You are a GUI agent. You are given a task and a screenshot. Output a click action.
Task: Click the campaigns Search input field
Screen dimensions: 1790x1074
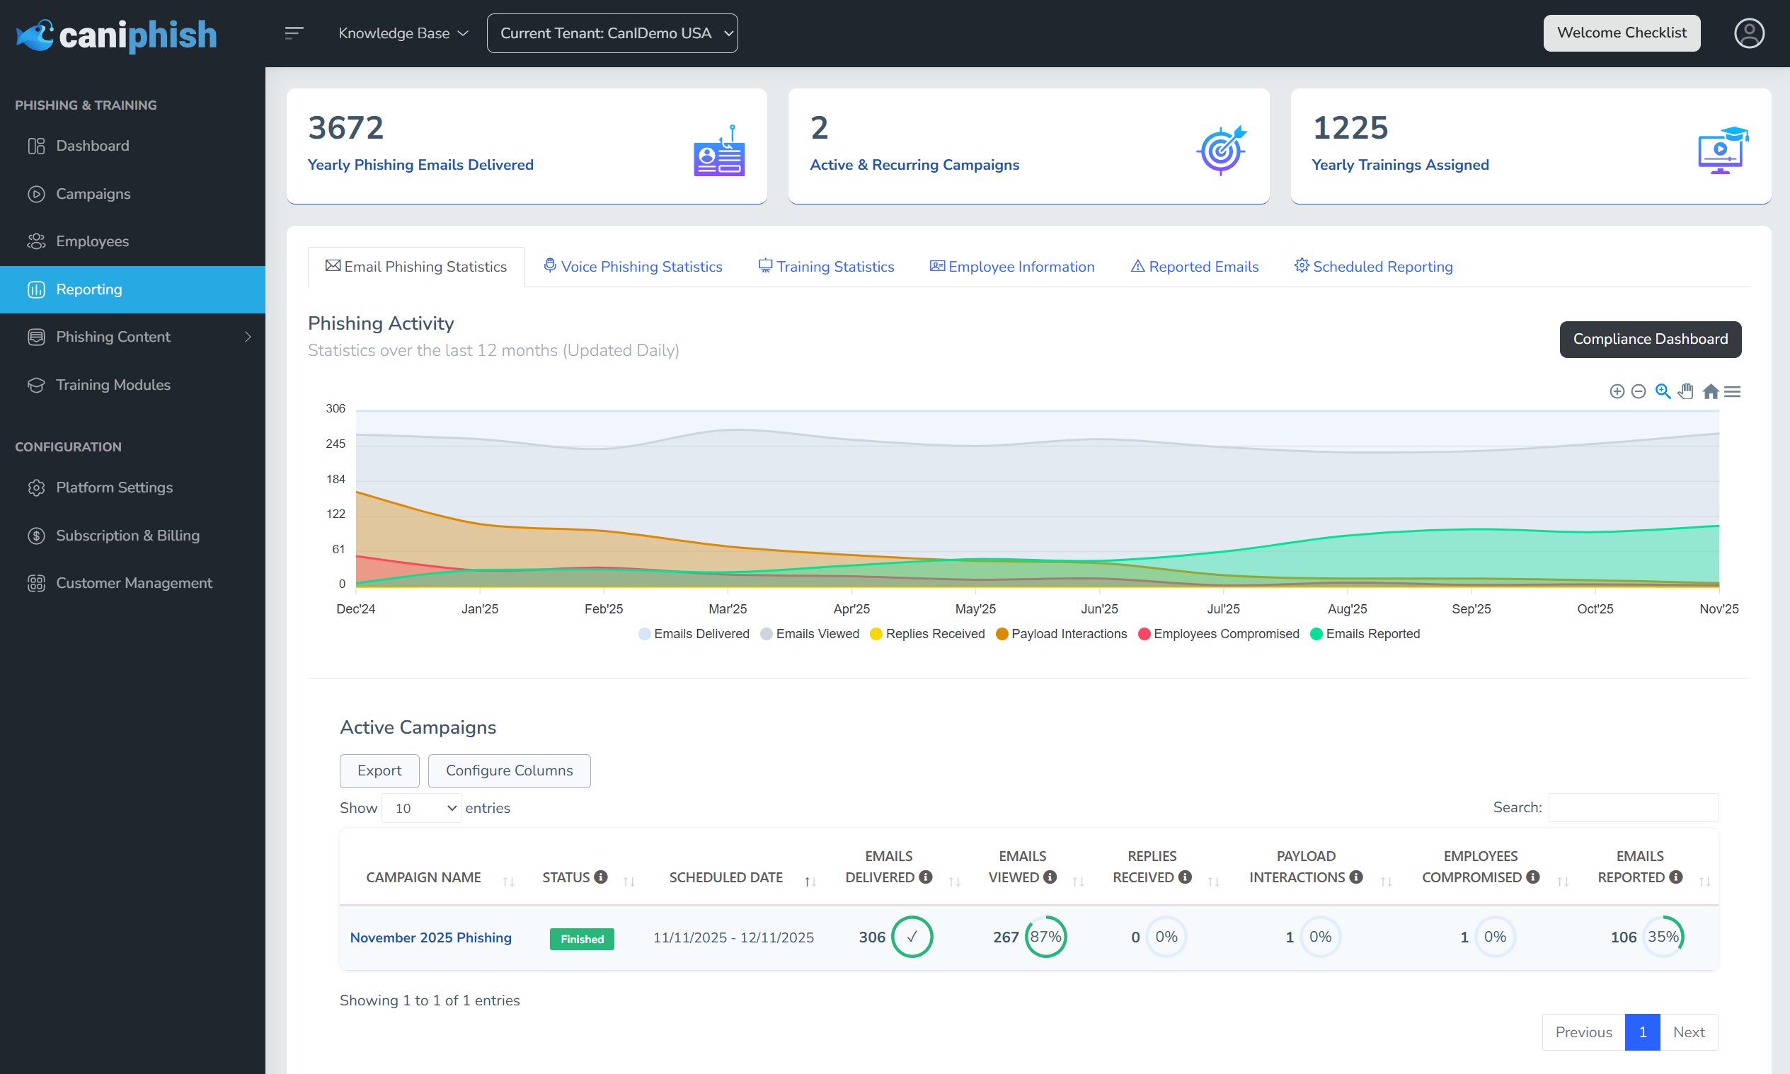1632,807
